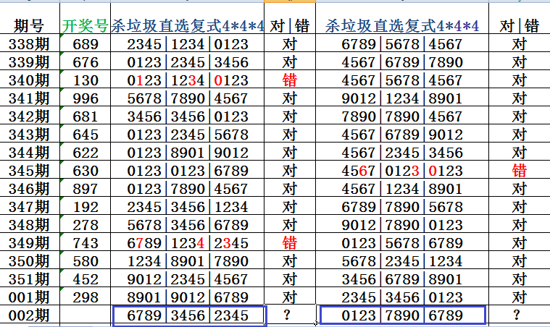Select the 341期 row label

tap(30, 98)
